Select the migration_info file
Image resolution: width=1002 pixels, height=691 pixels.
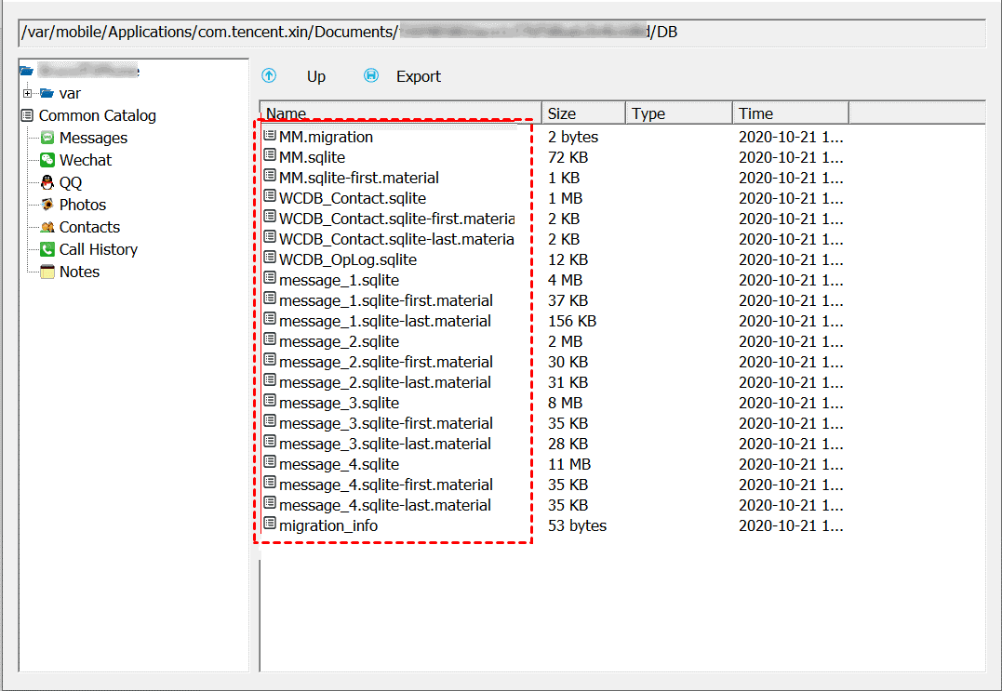click(x=327, y=525)
